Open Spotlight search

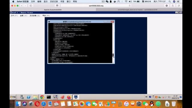pos(169,1)
